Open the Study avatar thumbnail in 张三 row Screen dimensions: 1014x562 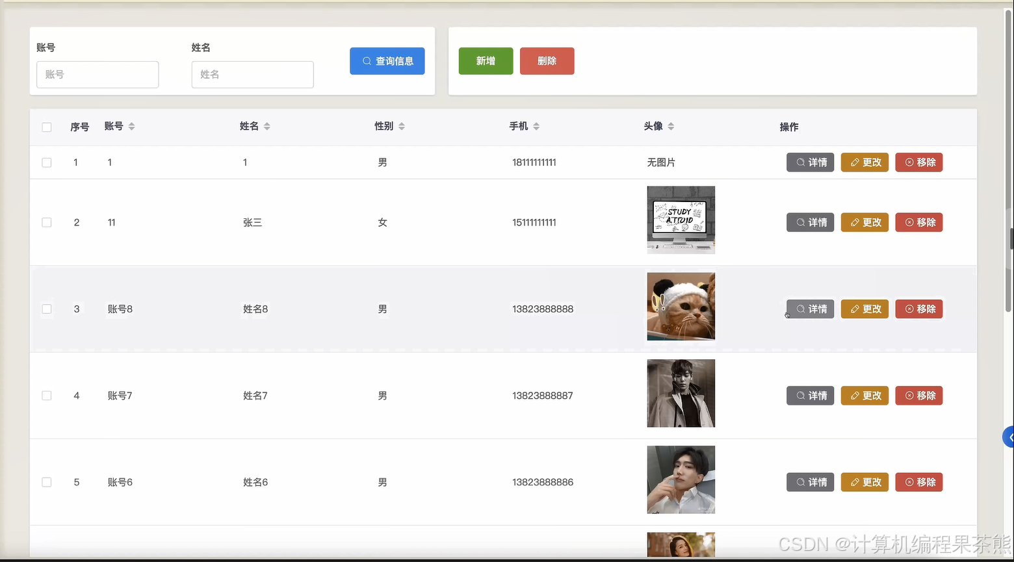point(681,220)
